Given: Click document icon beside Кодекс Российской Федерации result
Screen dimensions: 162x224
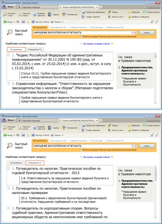Looking at the screenshot, I should 9,55.
